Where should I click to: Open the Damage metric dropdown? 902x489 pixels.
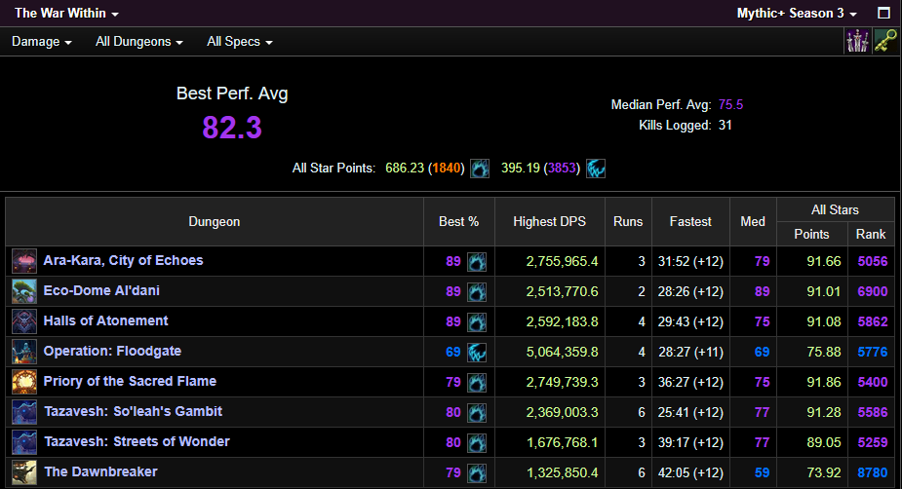41,42
